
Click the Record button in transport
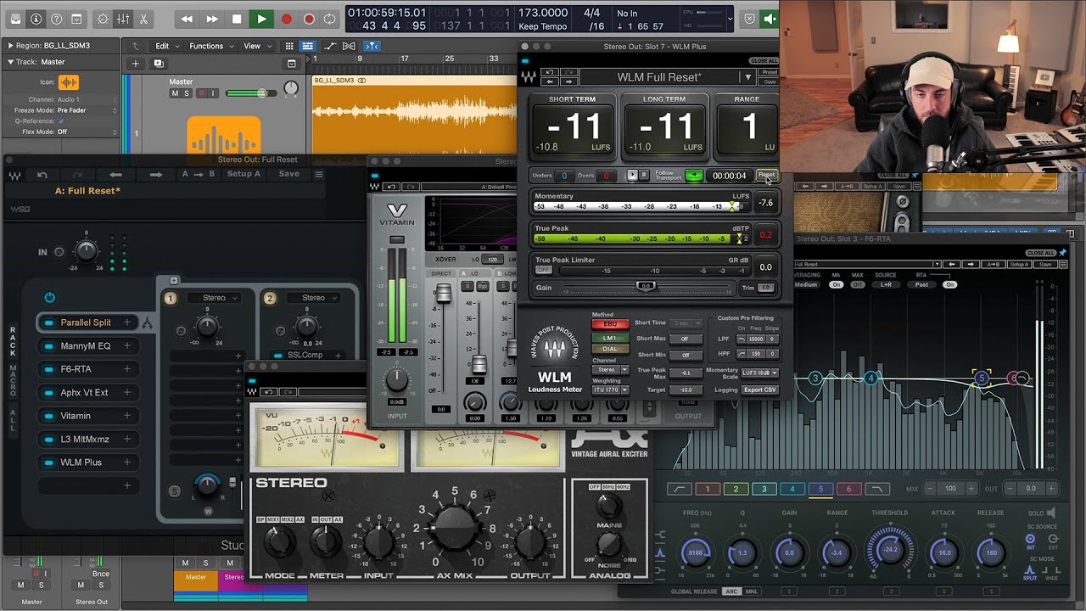286,19
